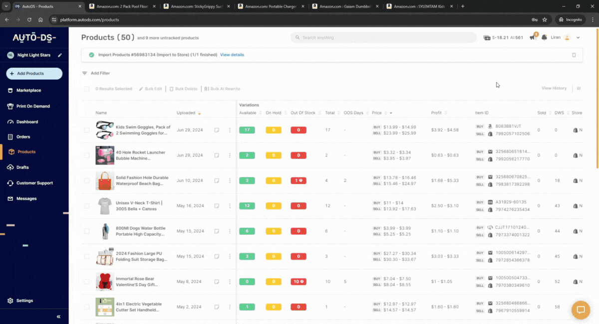Image resolution: width=599 pixels, height=324 pixels.
Task: Open the orange chat support bubble
Action: click(581, 310)
